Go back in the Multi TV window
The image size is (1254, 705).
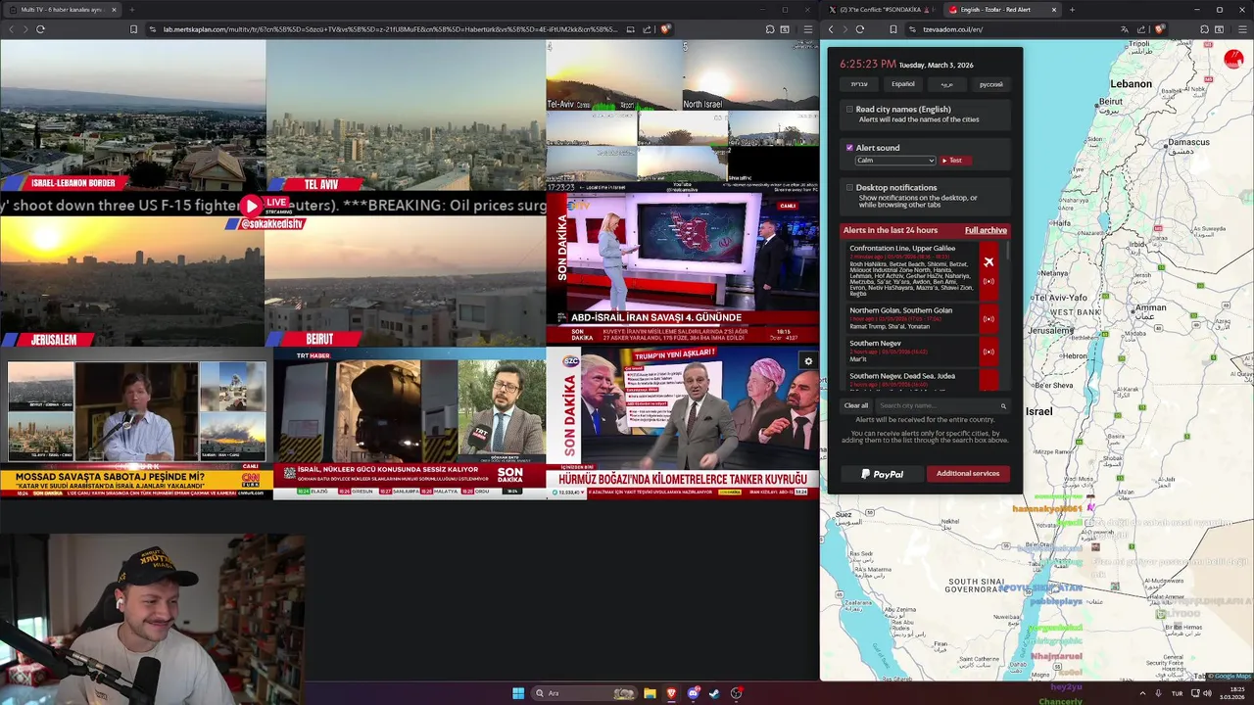[11, 29]
